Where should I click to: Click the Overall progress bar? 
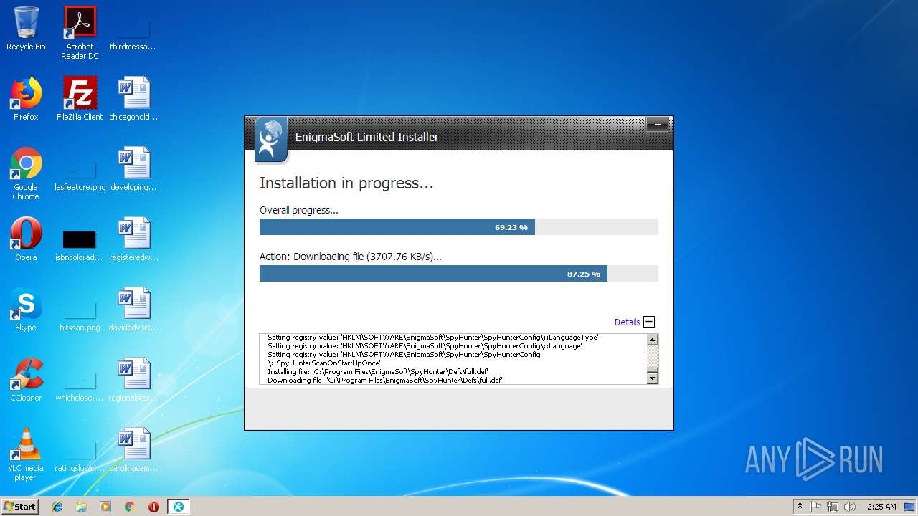pos(458,227)
